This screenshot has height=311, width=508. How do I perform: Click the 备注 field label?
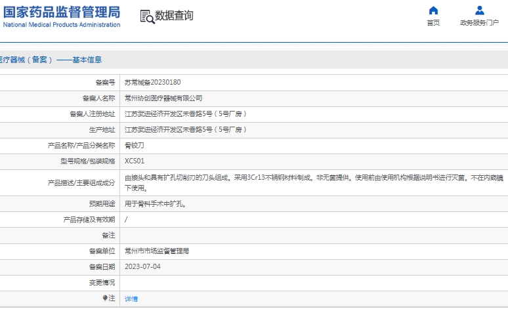pyautogui.click(x=108, y=235)
